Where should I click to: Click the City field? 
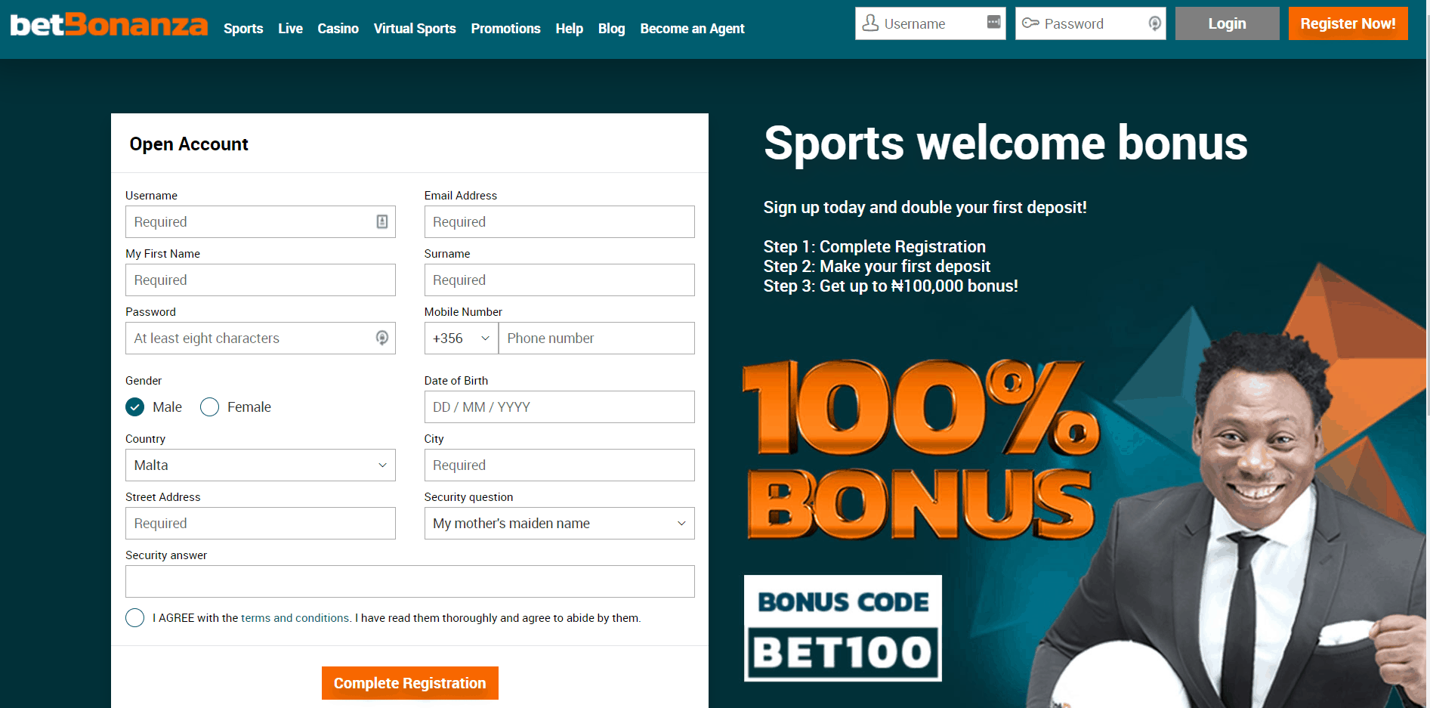[x=560, y=465]
